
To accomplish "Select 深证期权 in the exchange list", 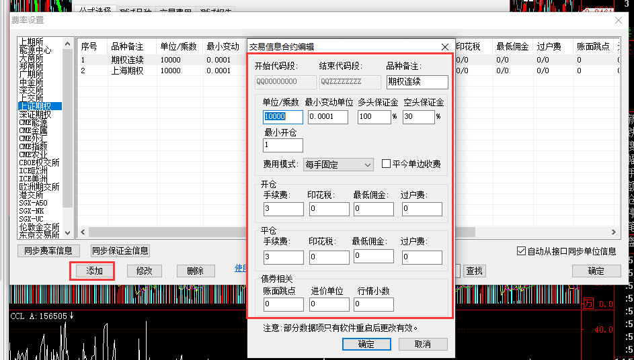I will click(x=36, y=114).
